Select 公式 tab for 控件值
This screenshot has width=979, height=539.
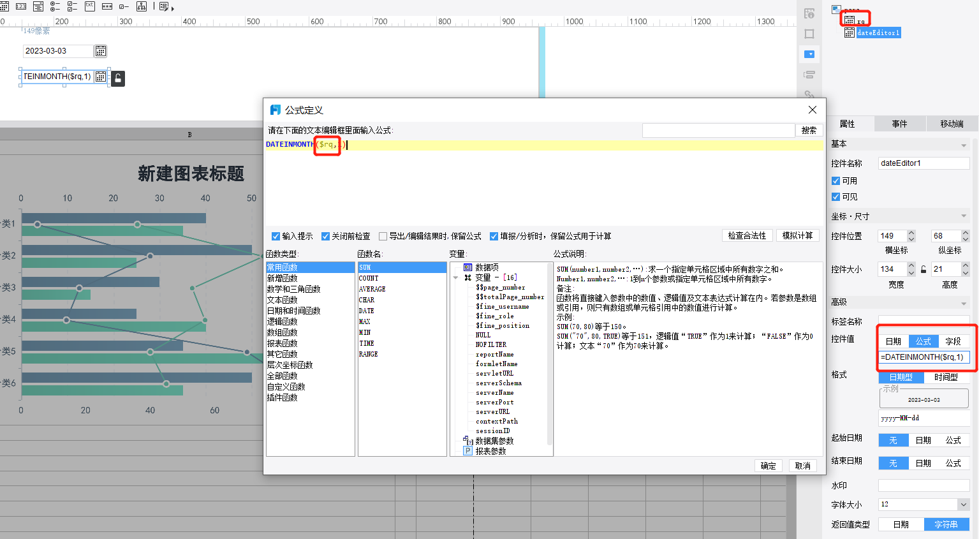(x=924, y=341)
